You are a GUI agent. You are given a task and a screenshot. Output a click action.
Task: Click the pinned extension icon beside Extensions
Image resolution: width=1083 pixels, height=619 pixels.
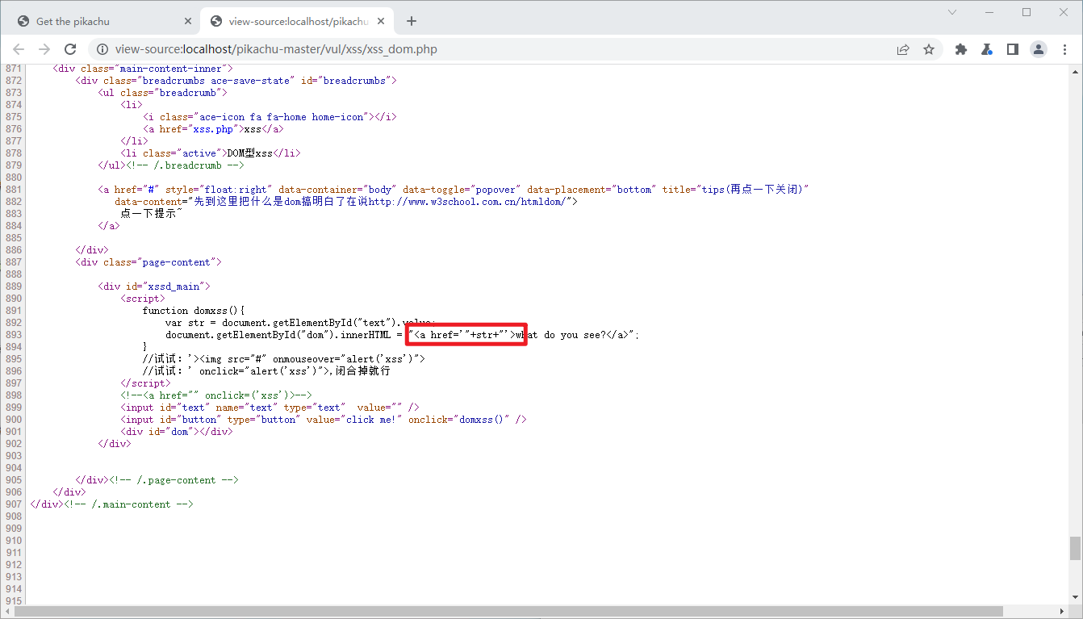[986, 49]
